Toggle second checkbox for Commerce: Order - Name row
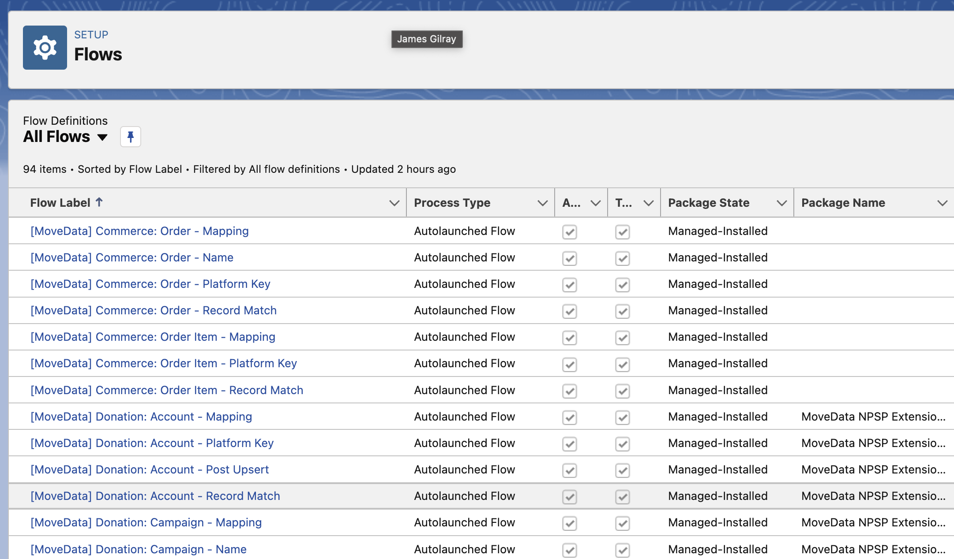Viewport: 954px width, 559px height. tap(622, 258)
